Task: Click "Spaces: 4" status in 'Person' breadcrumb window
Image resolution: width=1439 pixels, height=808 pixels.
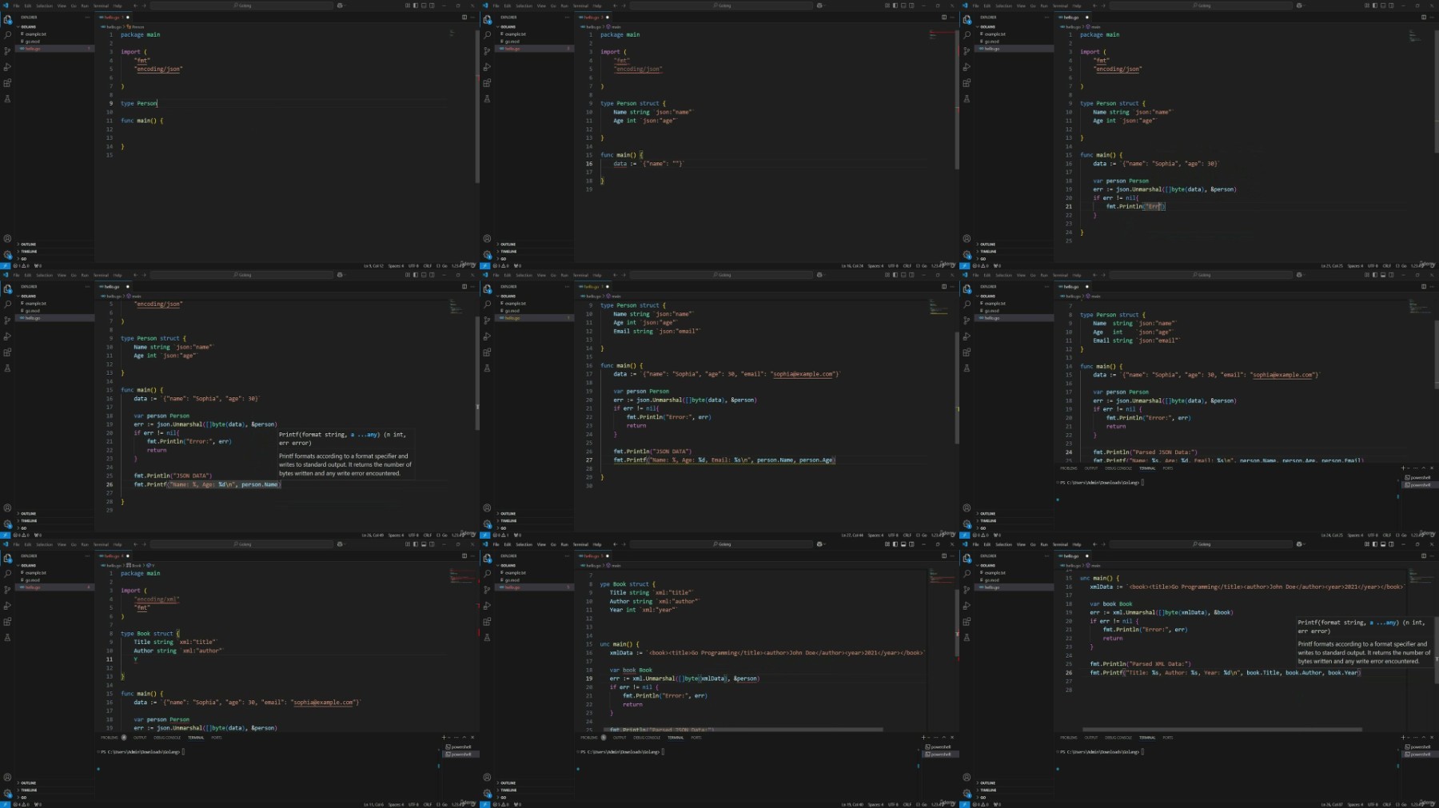Action: tap(395, 266)
